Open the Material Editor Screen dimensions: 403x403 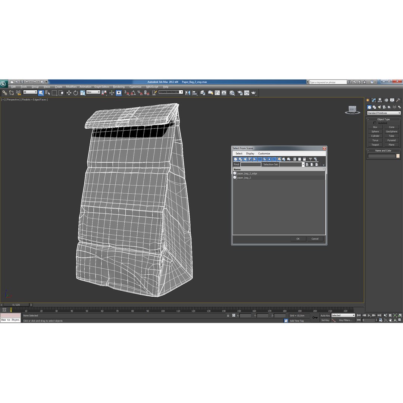tap(232, 93)
